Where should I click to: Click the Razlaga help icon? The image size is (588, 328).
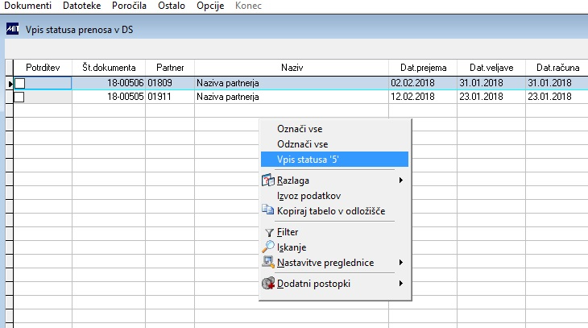(x=267, y=181)
